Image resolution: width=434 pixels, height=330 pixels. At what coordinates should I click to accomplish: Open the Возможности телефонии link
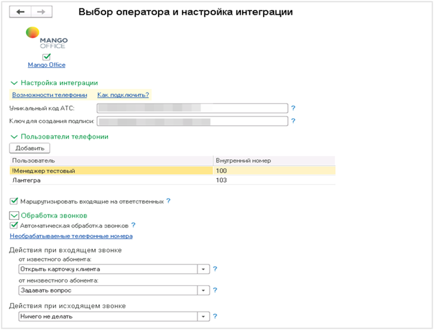tap(49, 95)
